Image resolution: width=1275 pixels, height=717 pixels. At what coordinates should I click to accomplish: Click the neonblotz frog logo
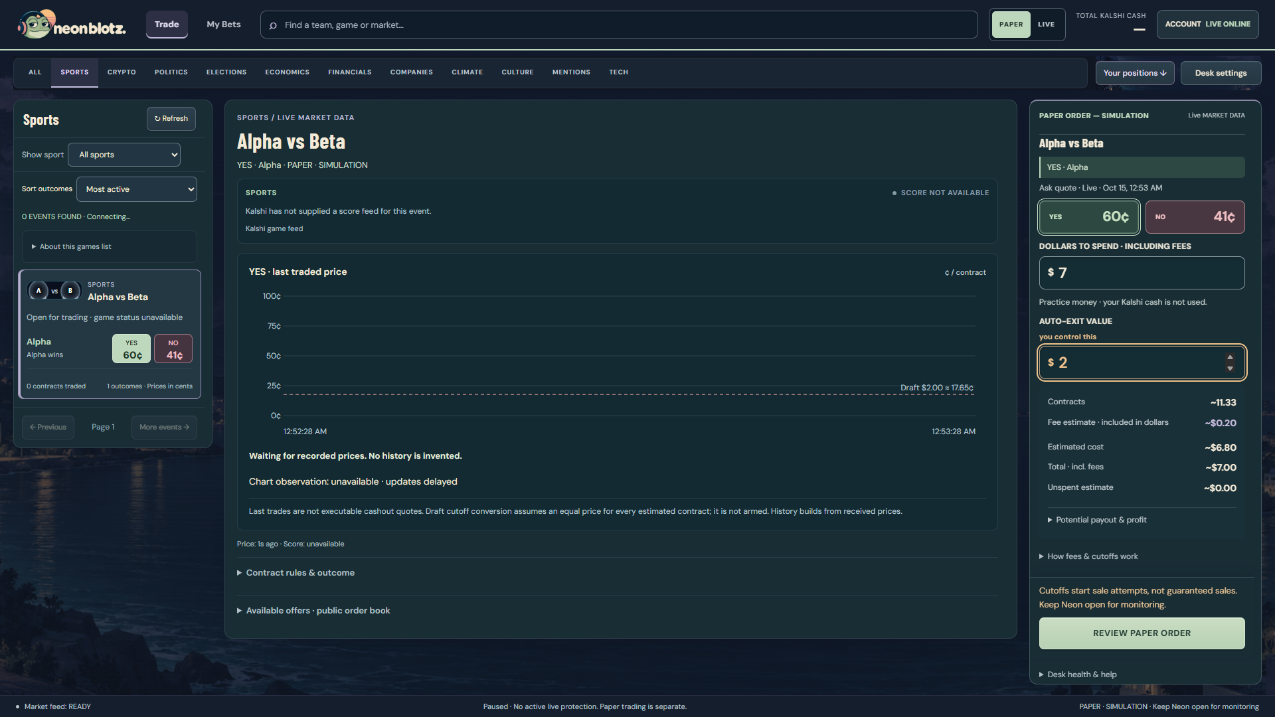(71, 25)
